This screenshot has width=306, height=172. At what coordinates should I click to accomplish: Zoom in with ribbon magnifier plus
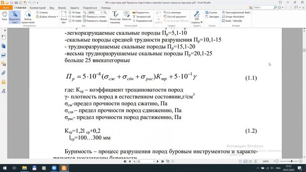(105, 12)
